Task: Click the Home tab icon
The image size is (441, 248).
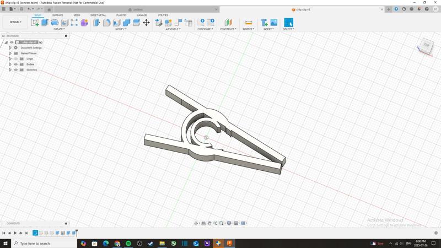Action: (49, 9)
